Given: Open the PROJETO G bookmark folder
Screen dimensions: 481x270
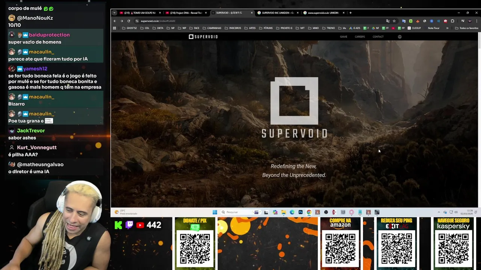Looking at the screenshot, I should [284, 28].
